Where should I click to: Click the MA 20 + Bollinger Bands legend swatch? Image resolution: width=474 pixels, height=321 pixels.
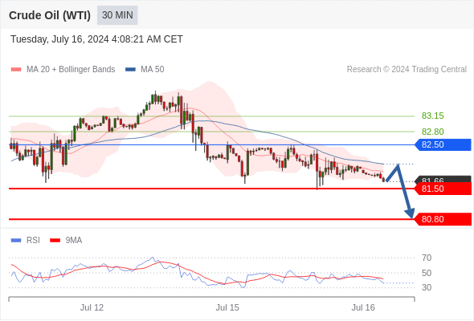tap(16, 70)
